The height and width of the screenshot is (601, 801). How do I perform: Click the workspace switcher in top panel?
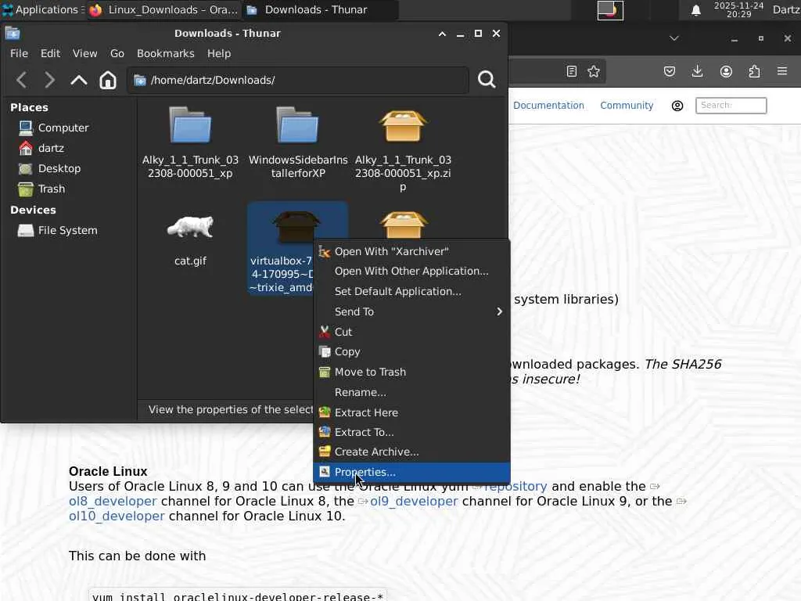610,10
